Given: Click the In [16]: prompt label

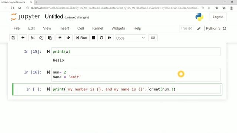Looking at the screenshot, I should click(33, 72).
